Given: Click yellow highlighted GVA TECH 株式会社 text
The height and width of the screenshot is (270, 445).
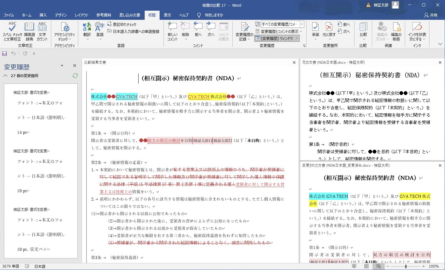Looking at the screenshot, I should [207, 97].
